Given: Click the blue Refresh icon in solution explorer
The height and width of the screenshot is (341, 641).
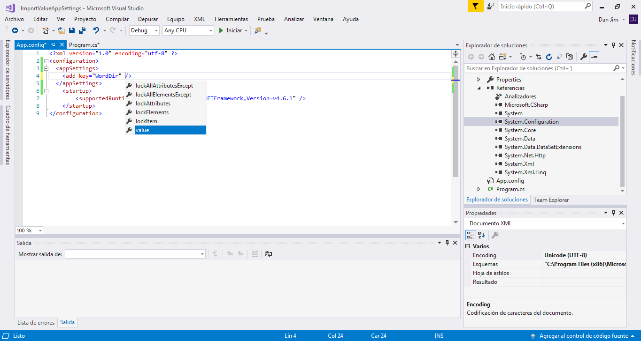Looking at the screenshot, I should tap(548, 57).
